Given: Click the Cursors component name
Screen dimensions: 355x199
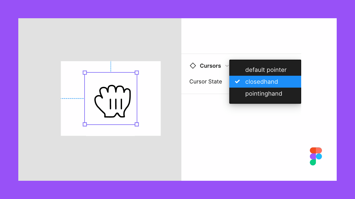Looking at the screenshot, I should click(x=210, y=66).
